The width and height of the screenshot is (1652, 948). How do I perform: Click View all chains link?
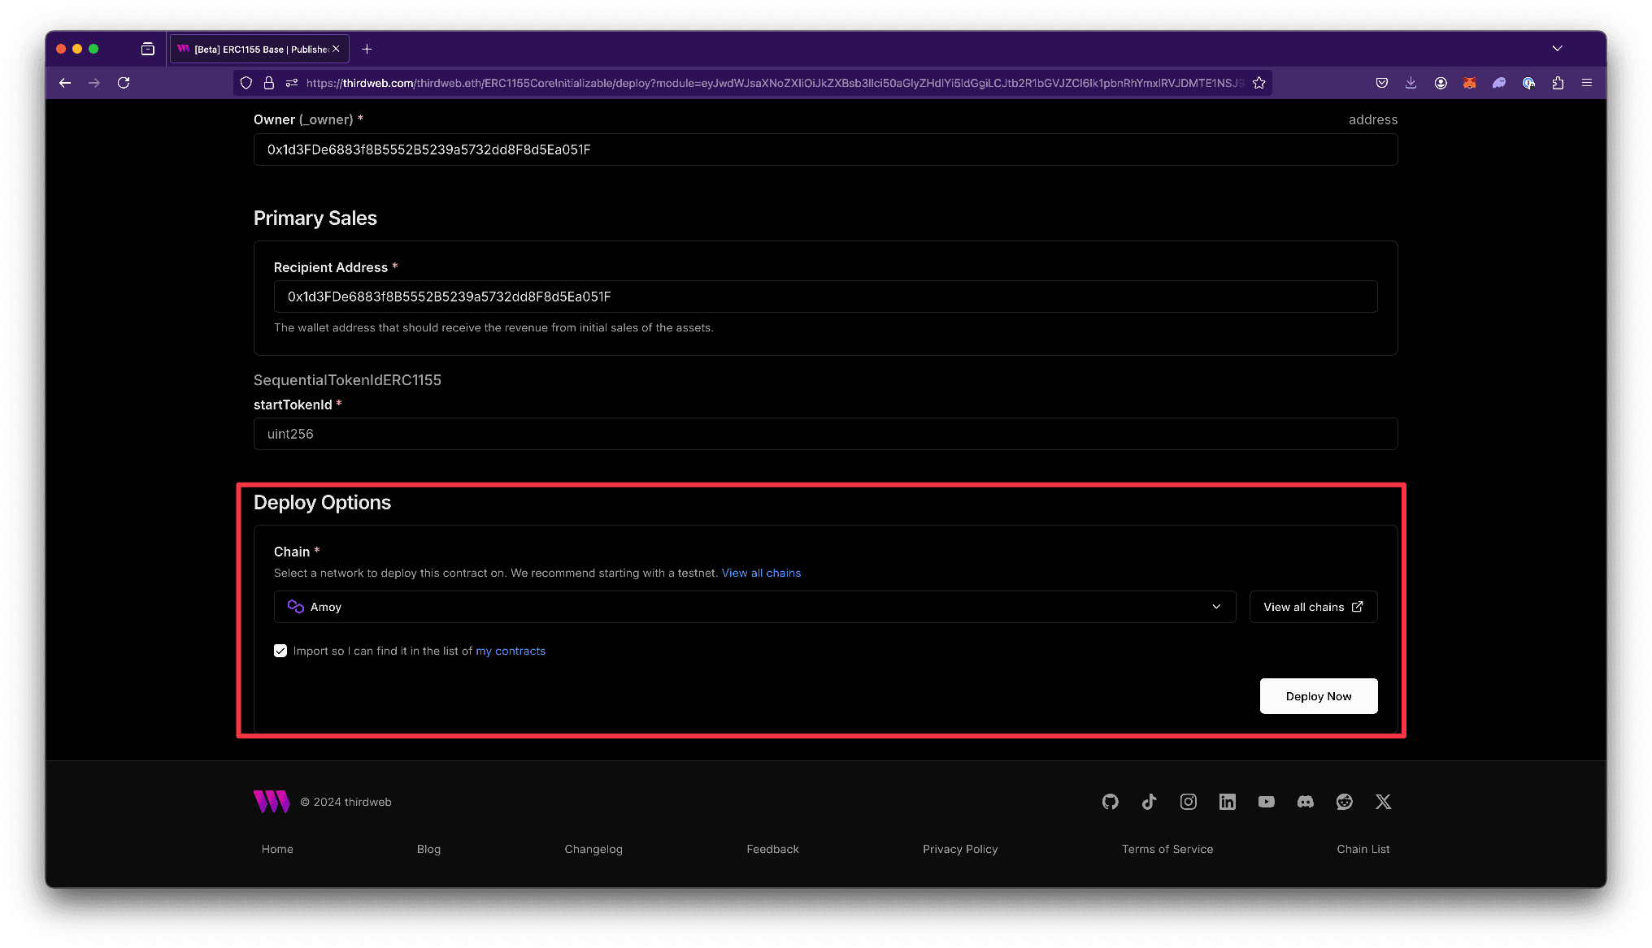tap(760, 572)
